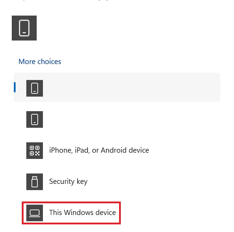The width and height of the screenshot is (234, 232).
Task: Click the word "key" in Security key
Action: click(82, 182)
